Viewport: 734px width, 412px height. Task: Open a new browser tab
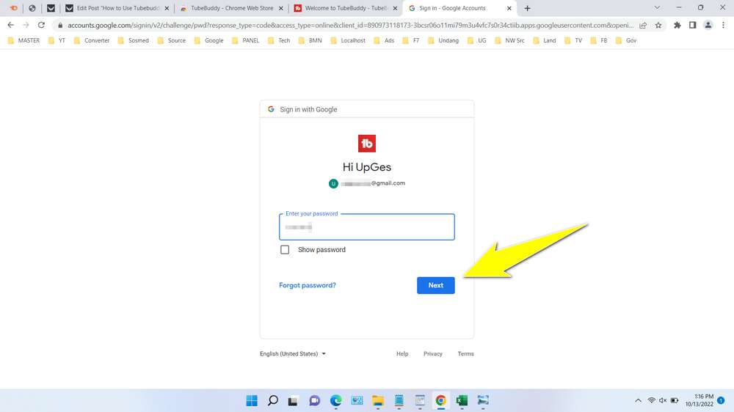[x=527, y=8]
